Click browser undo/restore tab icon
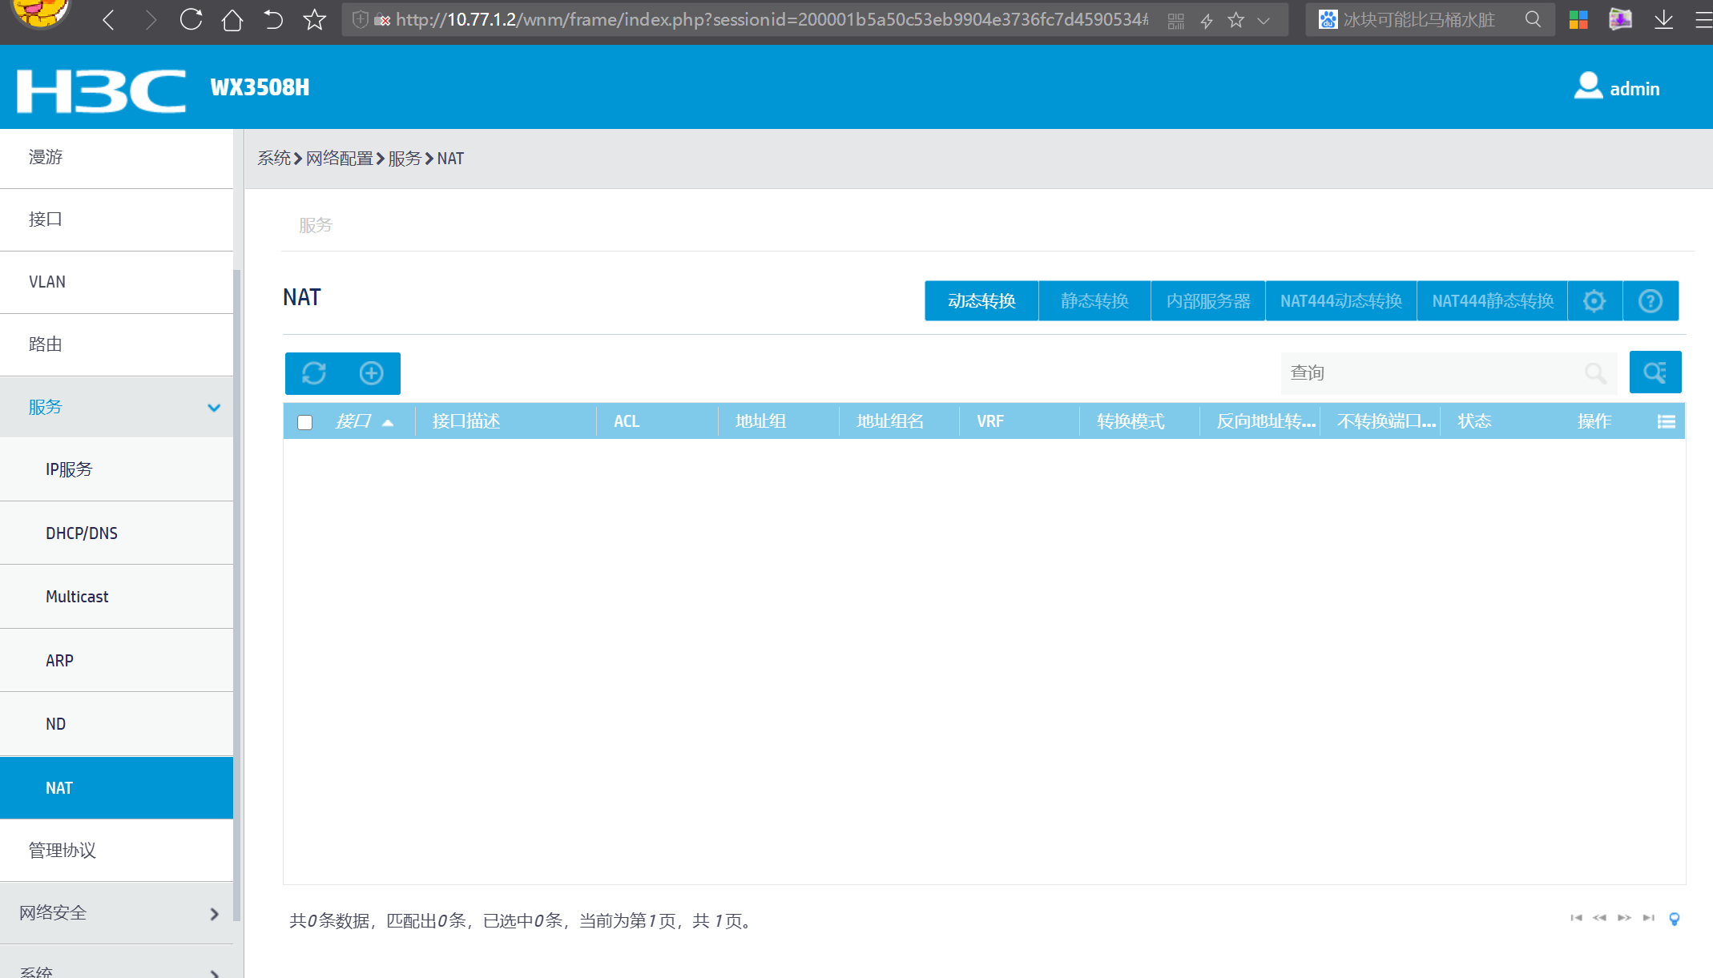Screen dimensions: 1713x978 (273, 19)
